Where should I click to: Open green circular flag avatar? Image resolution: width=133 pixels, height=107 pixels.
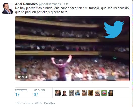coord(104,93)
